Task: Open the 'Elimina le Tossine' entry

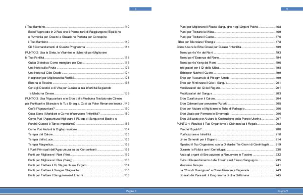Action: (x=79, y=83)
